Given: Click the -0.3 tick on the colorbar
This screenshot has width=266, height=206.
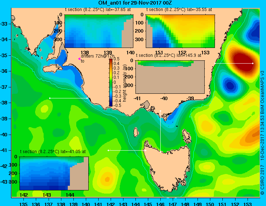Looking at the screenshot, I should coord(117,96).
